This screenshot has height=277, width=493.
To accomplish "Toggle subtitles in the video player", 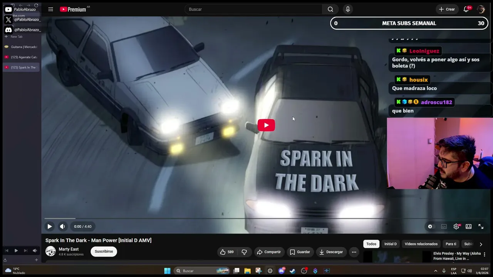I will pyautogui.click(x=444, y=227).
